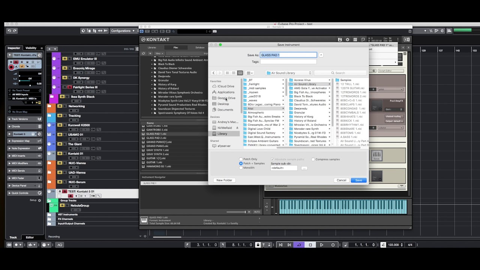Click the Save As name field
This screenshot has width=480, height=270.
[288, 55]
